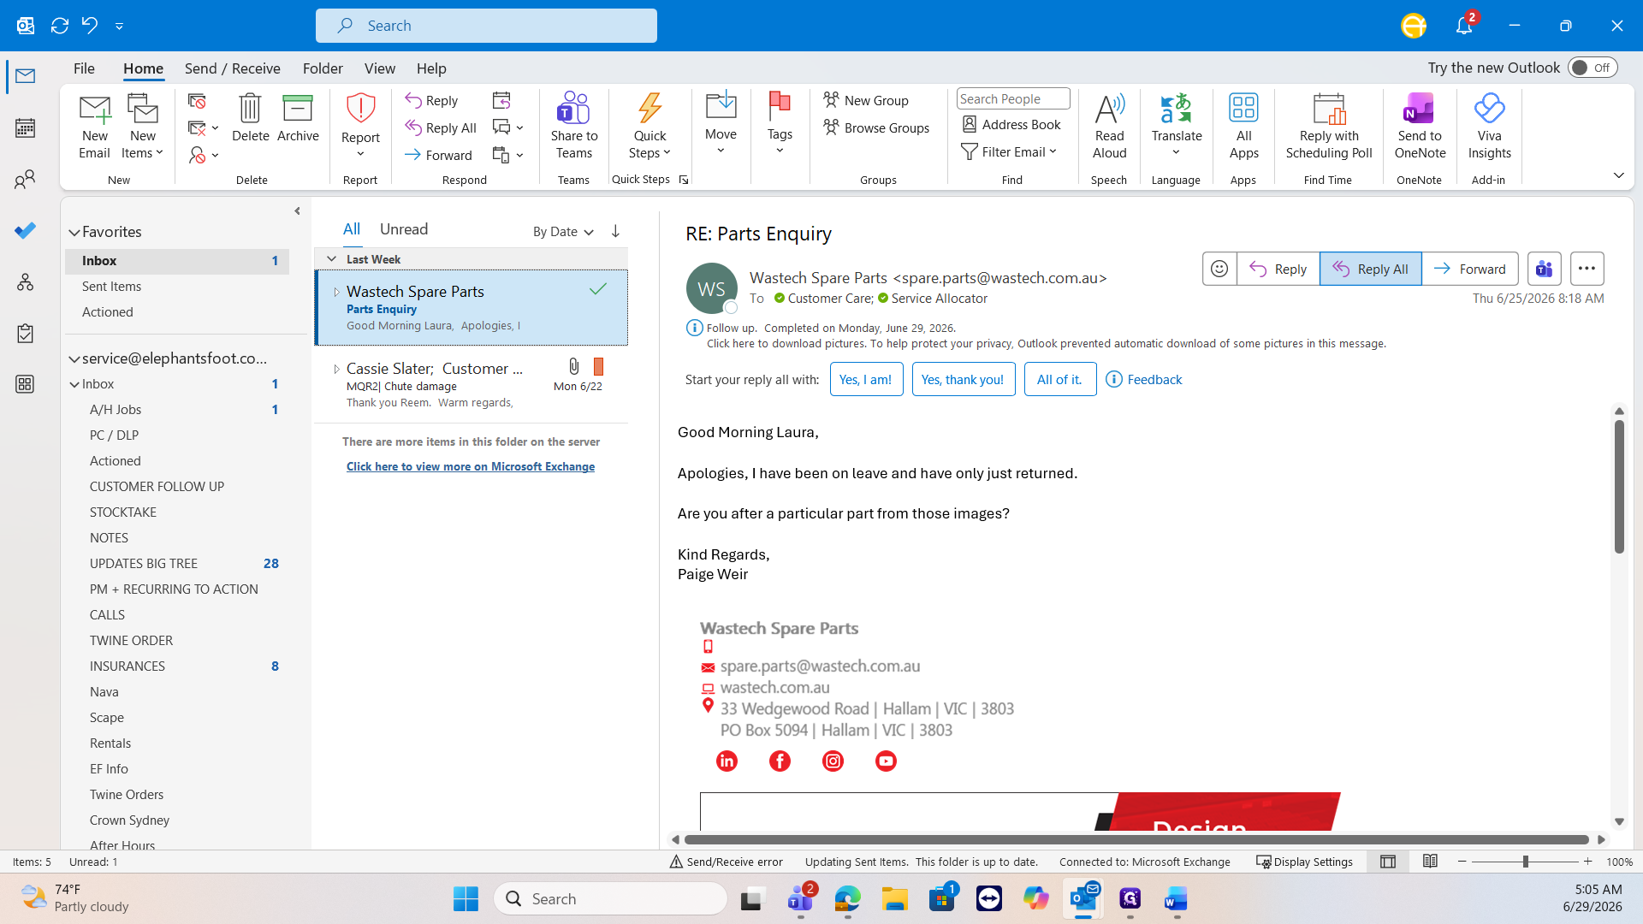Add a reaction with the smiley icon

1219,269
